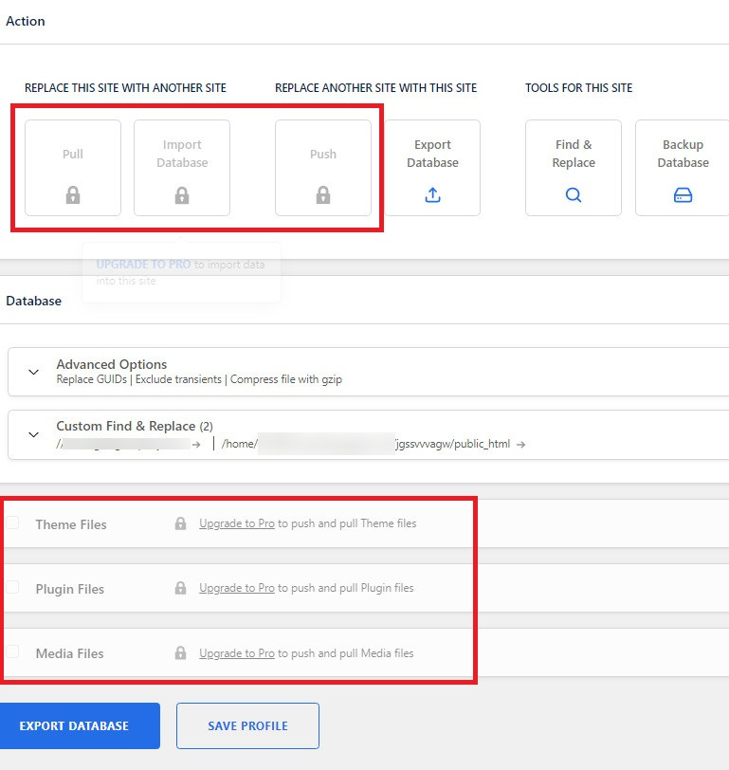729x770 pixels.
Task: Open the Upgrade to Pro link for Plugin Files
Action: pyautogui.click(x=236, y=588)
